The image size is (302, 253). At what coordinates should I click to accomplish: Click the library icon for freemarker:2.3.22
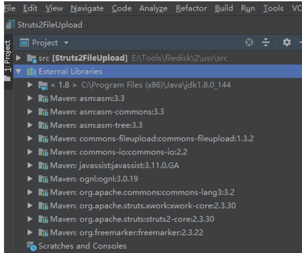43,233
